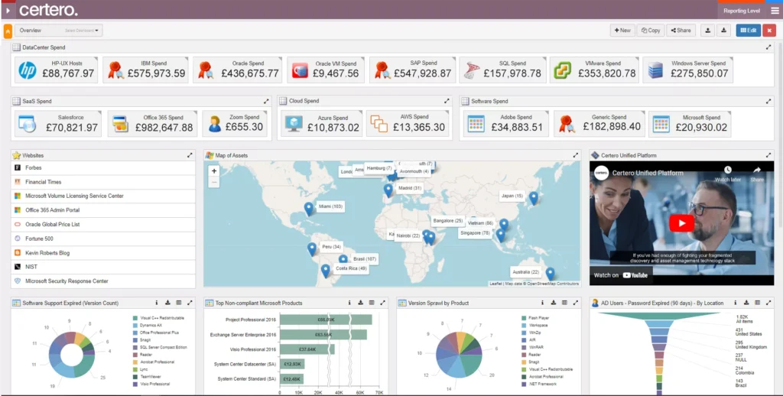The image size is (783, 396).
Task: Toggle Flash Player legend swatch
Action: (x=524, y=318)
